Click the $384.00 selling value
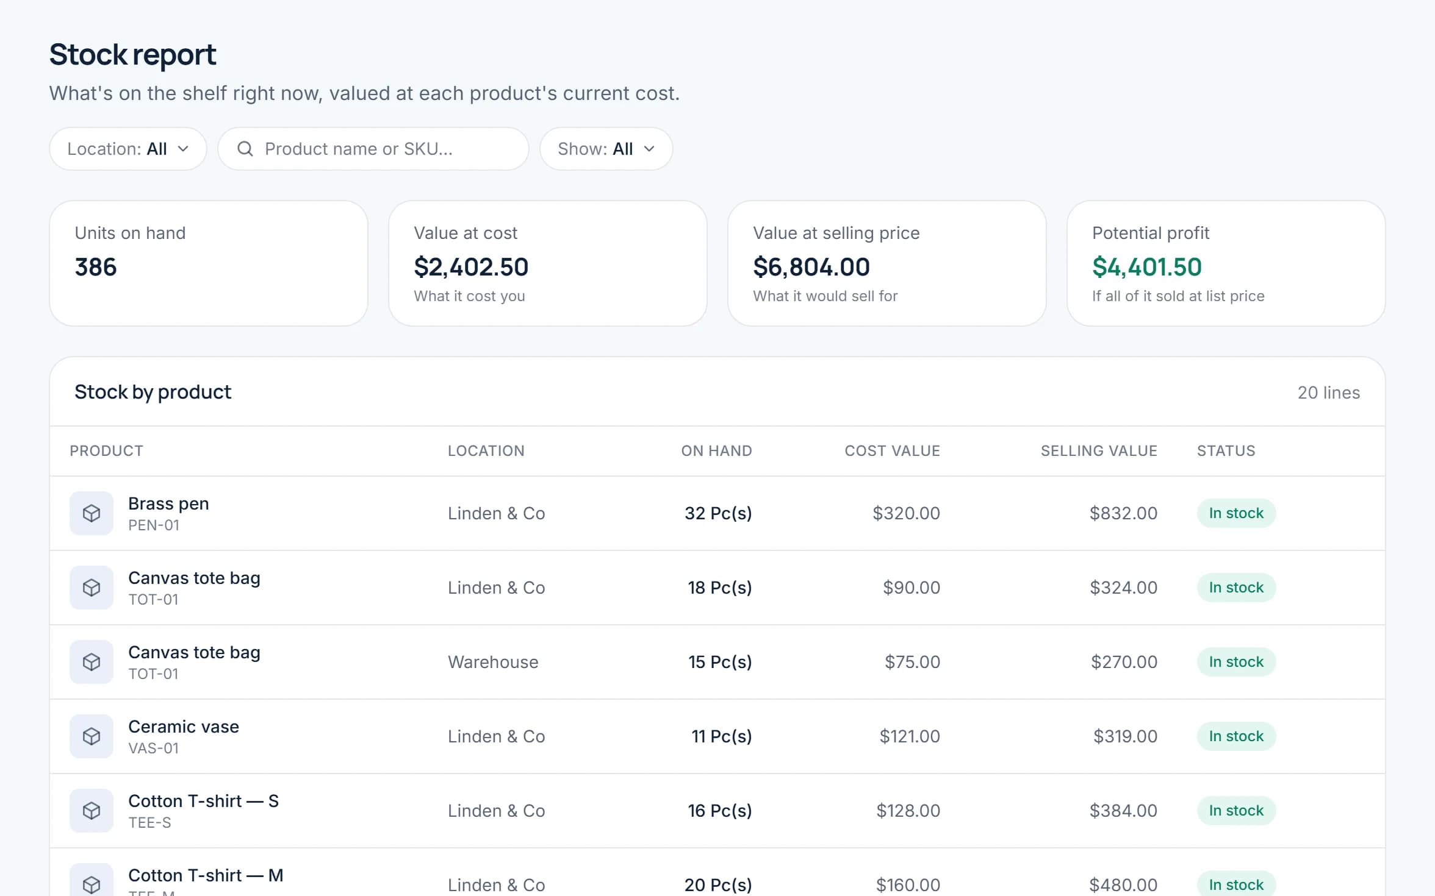 coord(1123,811)
